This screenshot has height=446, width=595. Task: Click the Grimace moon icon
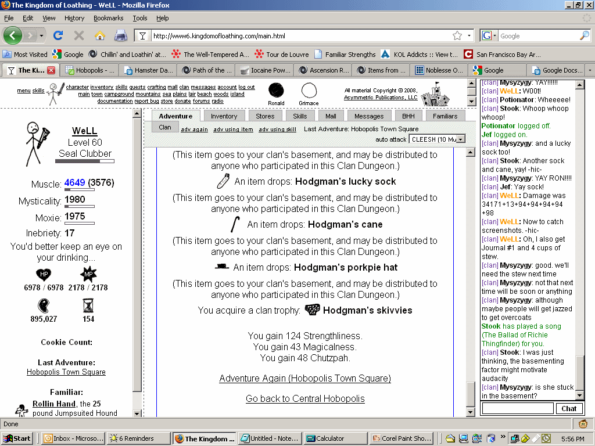tap(309, 91)
